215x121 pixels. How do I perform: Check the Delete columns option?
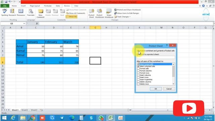coord(138,82)
